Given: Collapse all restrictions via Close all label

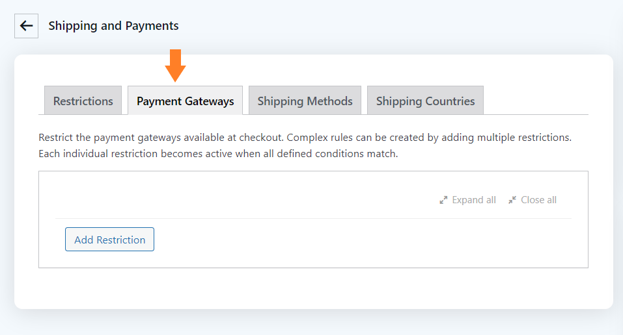Looking at the screenshot, I should tap(538, 200).
